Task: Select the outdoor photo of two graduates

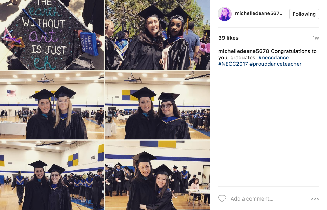Action: click(158, 35)
